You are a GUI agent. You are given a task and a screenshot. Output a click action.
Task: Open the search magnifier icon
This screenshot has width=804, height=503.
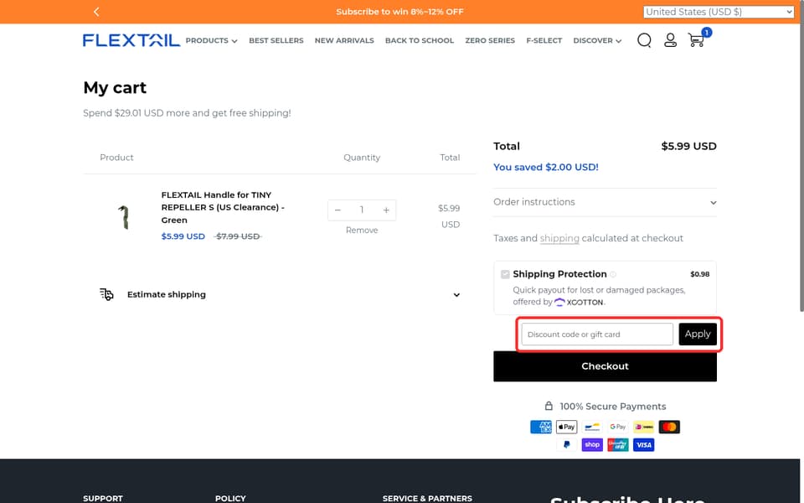[x=644, y=40]
